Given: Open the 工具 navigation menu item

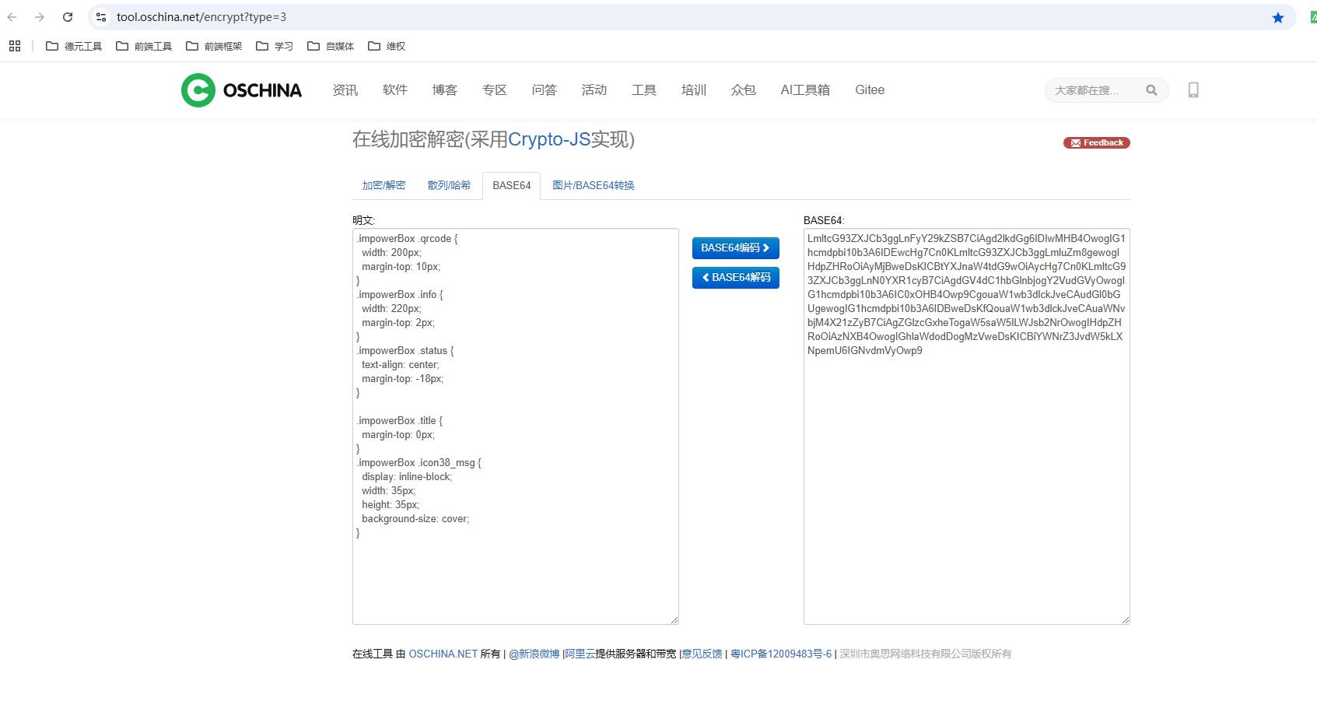Looking at the screenshot, I should [643, 89].
